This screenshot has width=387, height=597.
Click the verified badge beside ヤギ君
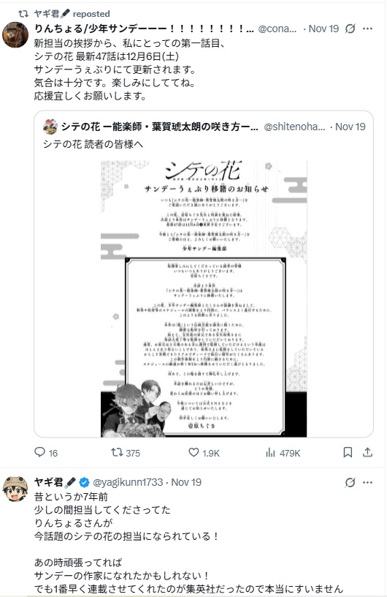pyautogui.click(x=85, y=482)
